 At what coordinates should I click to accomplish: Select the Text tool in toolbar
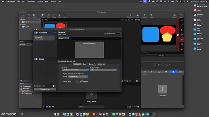(x=29, y=15)
